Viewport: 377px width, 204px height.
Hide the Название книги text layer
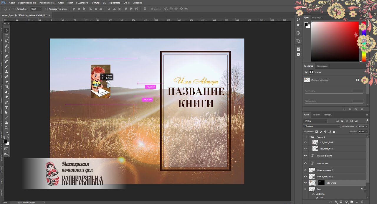click(x=305, y=156)
